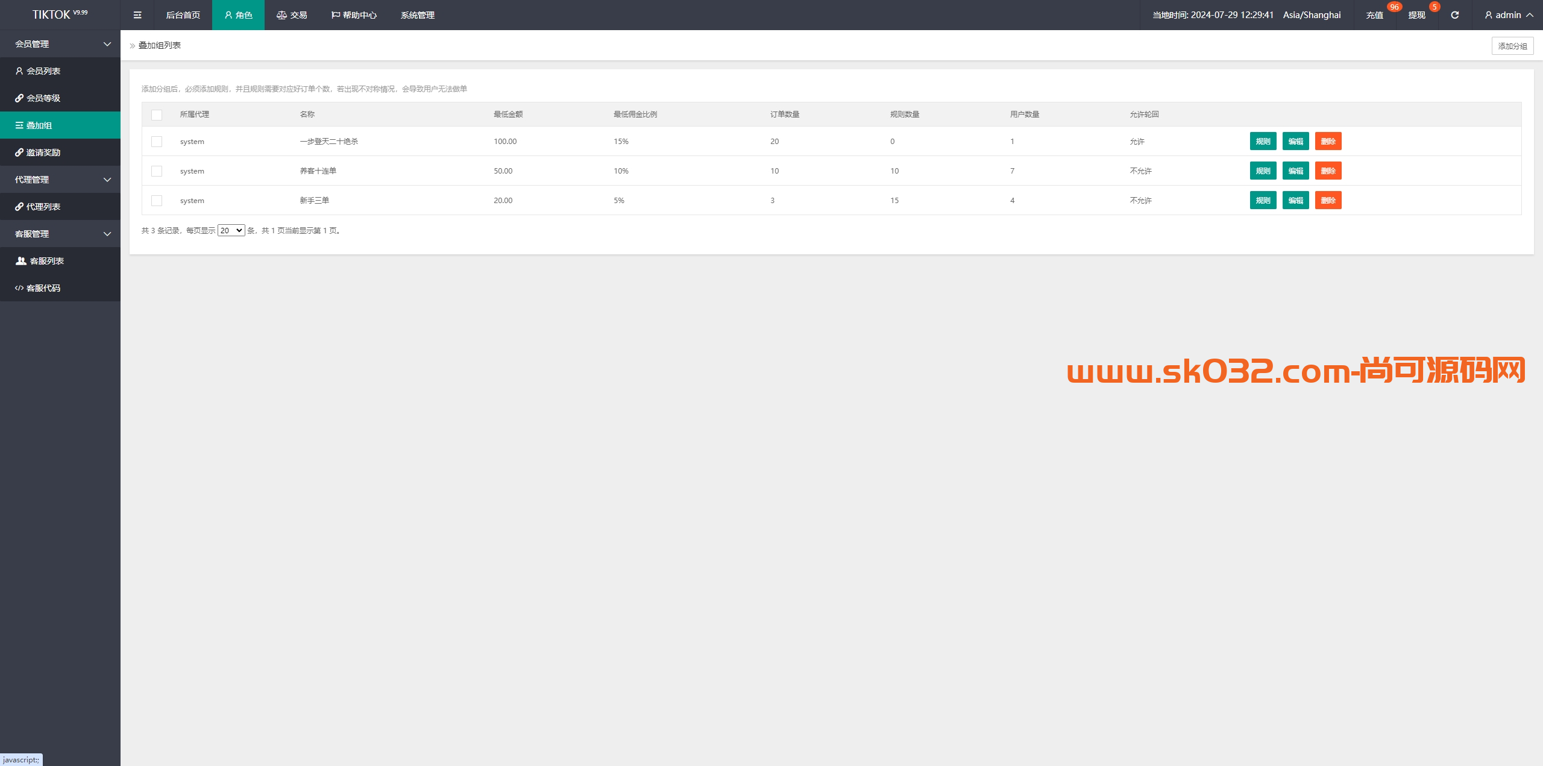Click the refresh icon in top bar
Image resolution: width=1543 pixels, height=766 pixels.
pos(1454,15)
